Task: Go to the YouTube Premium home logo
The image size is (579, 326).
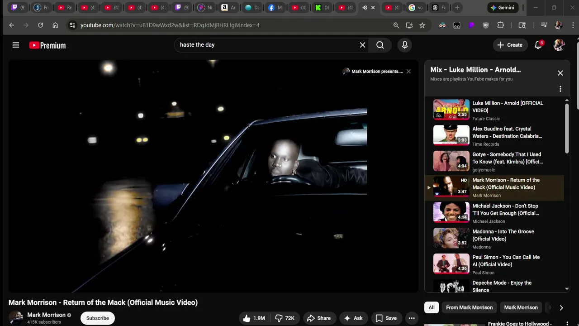Action: pyautogui.click(x=47, y=45)
